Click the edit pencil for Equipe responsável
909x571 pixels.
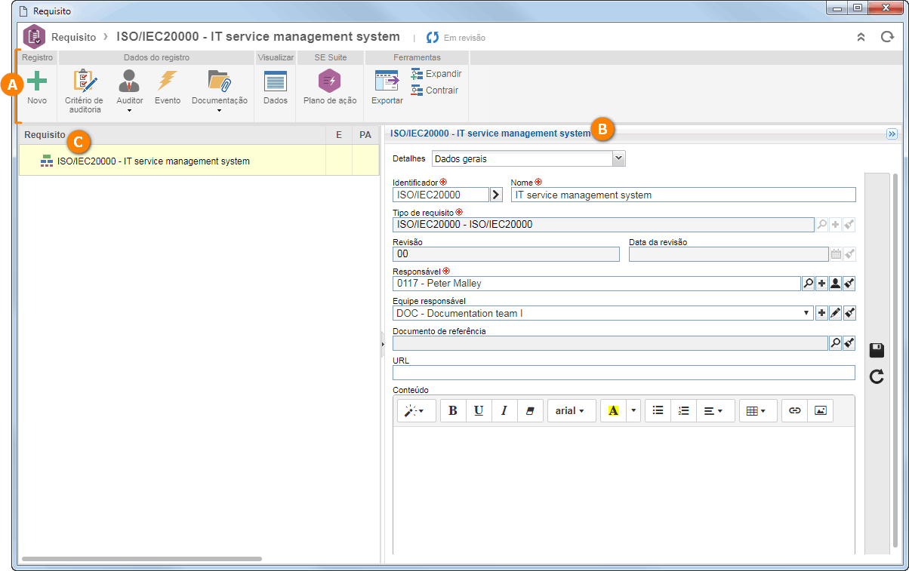point(836,313)
